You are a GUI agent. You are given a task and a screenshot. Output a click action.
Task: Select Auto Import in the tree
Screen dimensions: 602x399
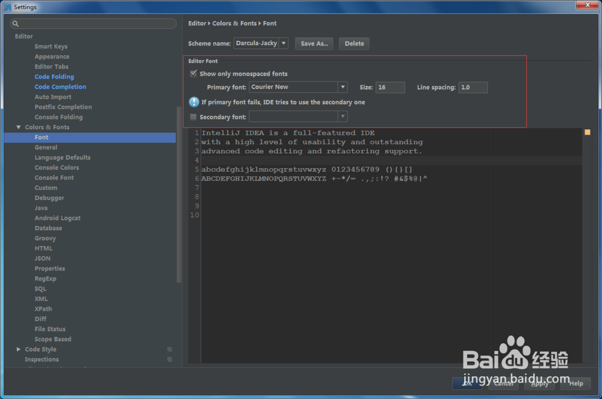(x=53, y=97)
